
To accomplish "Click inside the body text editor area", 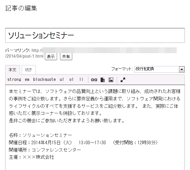I will click(x=95, y=127).
